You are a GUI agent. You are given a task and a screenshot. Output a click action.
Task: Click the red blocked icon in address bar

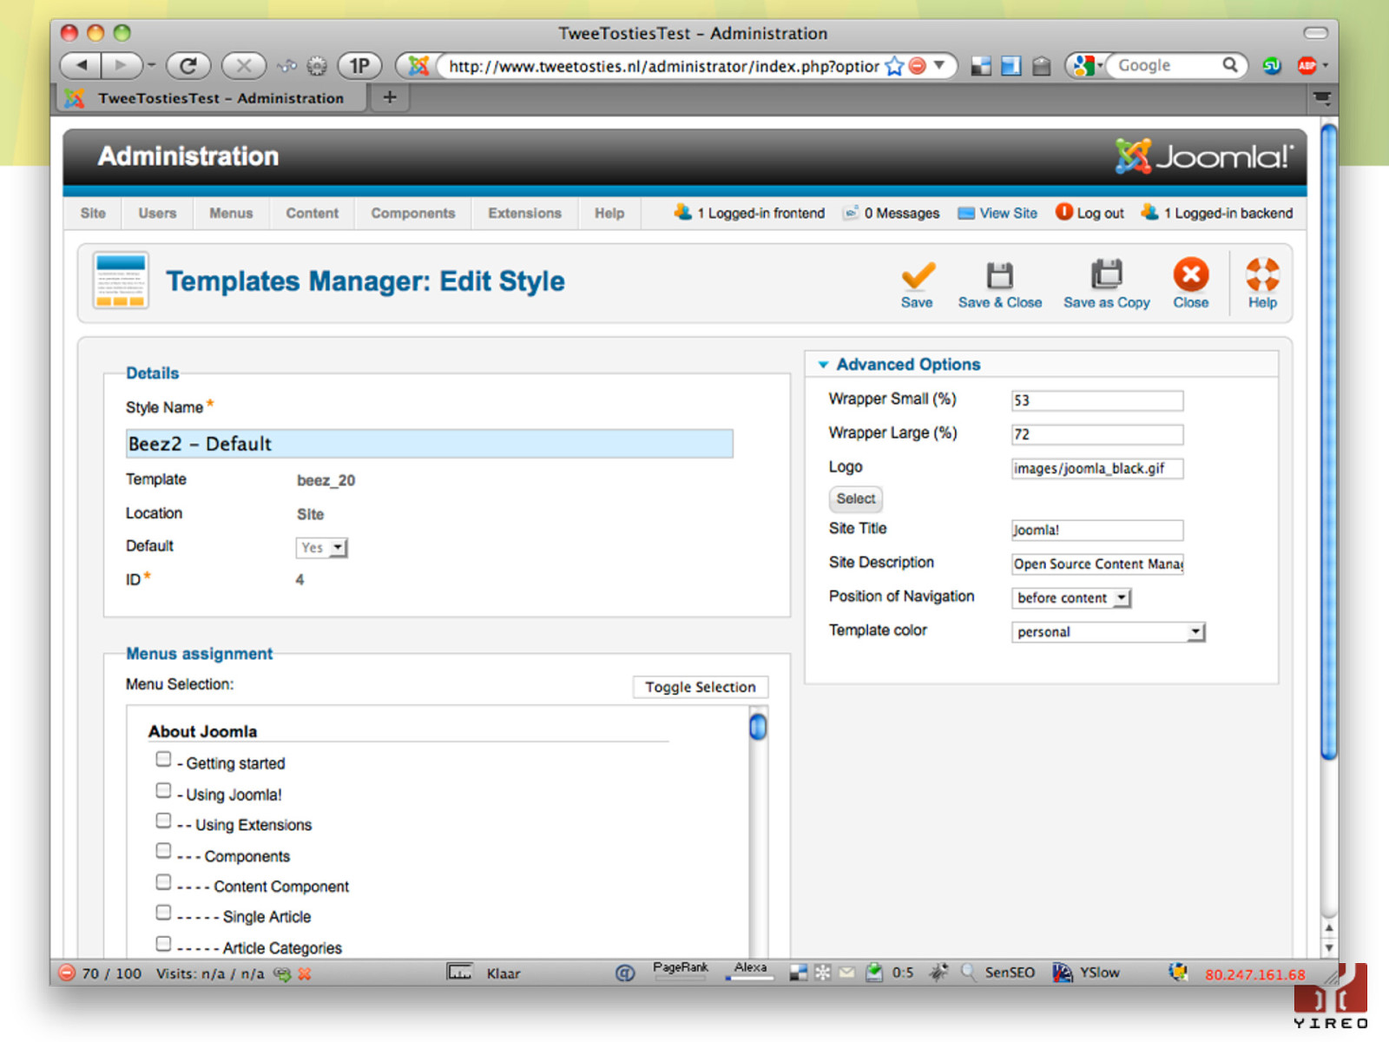pyautogui.click(x=917, y=66)
